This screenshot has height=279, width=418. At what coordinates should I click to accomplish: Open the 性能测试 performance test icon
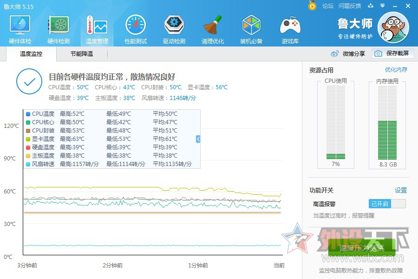[136, 29]
